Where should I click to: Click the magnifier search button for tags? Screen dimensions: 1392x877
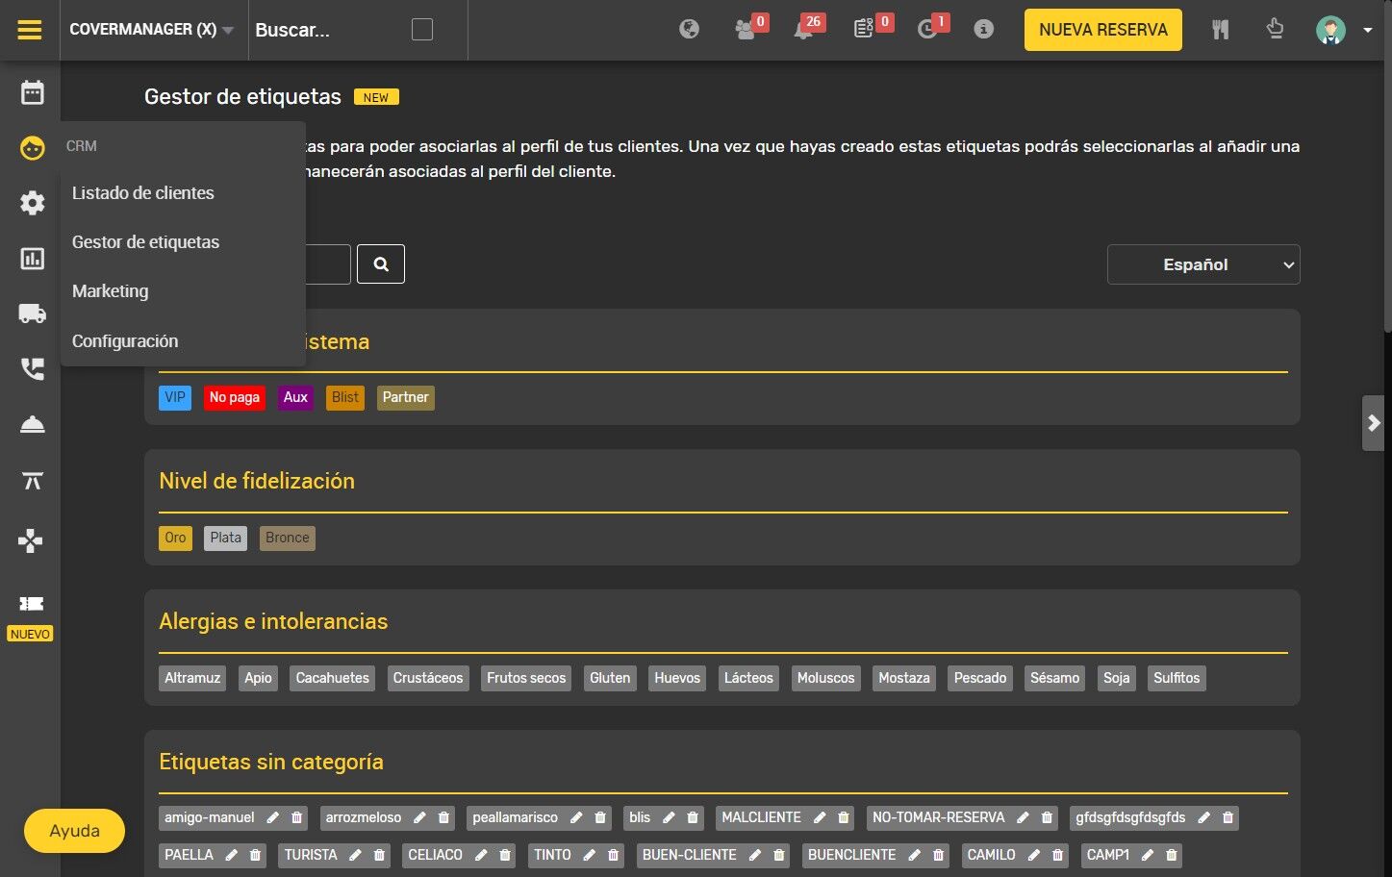pyautogui.click(x=381, y=264)
